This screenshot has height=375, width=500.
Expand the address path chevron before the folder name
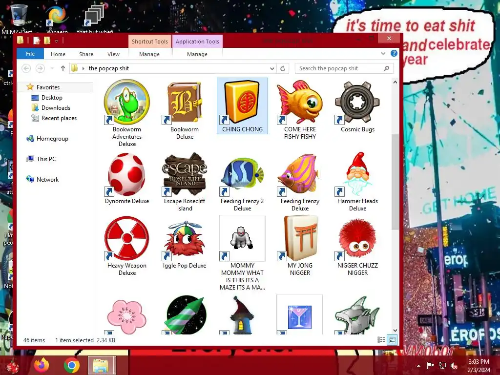(83, 68)
